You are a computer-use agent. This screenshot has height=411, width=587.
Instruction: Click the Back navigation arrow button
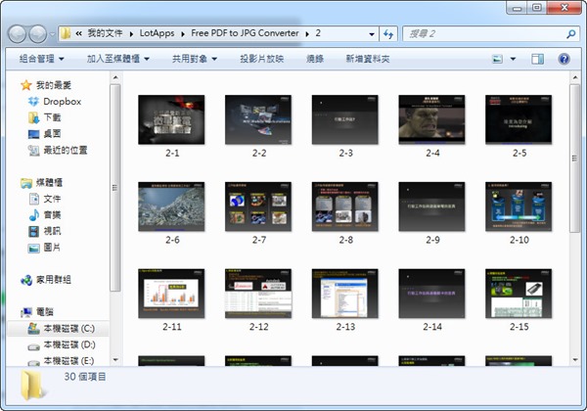coord(19,34)
